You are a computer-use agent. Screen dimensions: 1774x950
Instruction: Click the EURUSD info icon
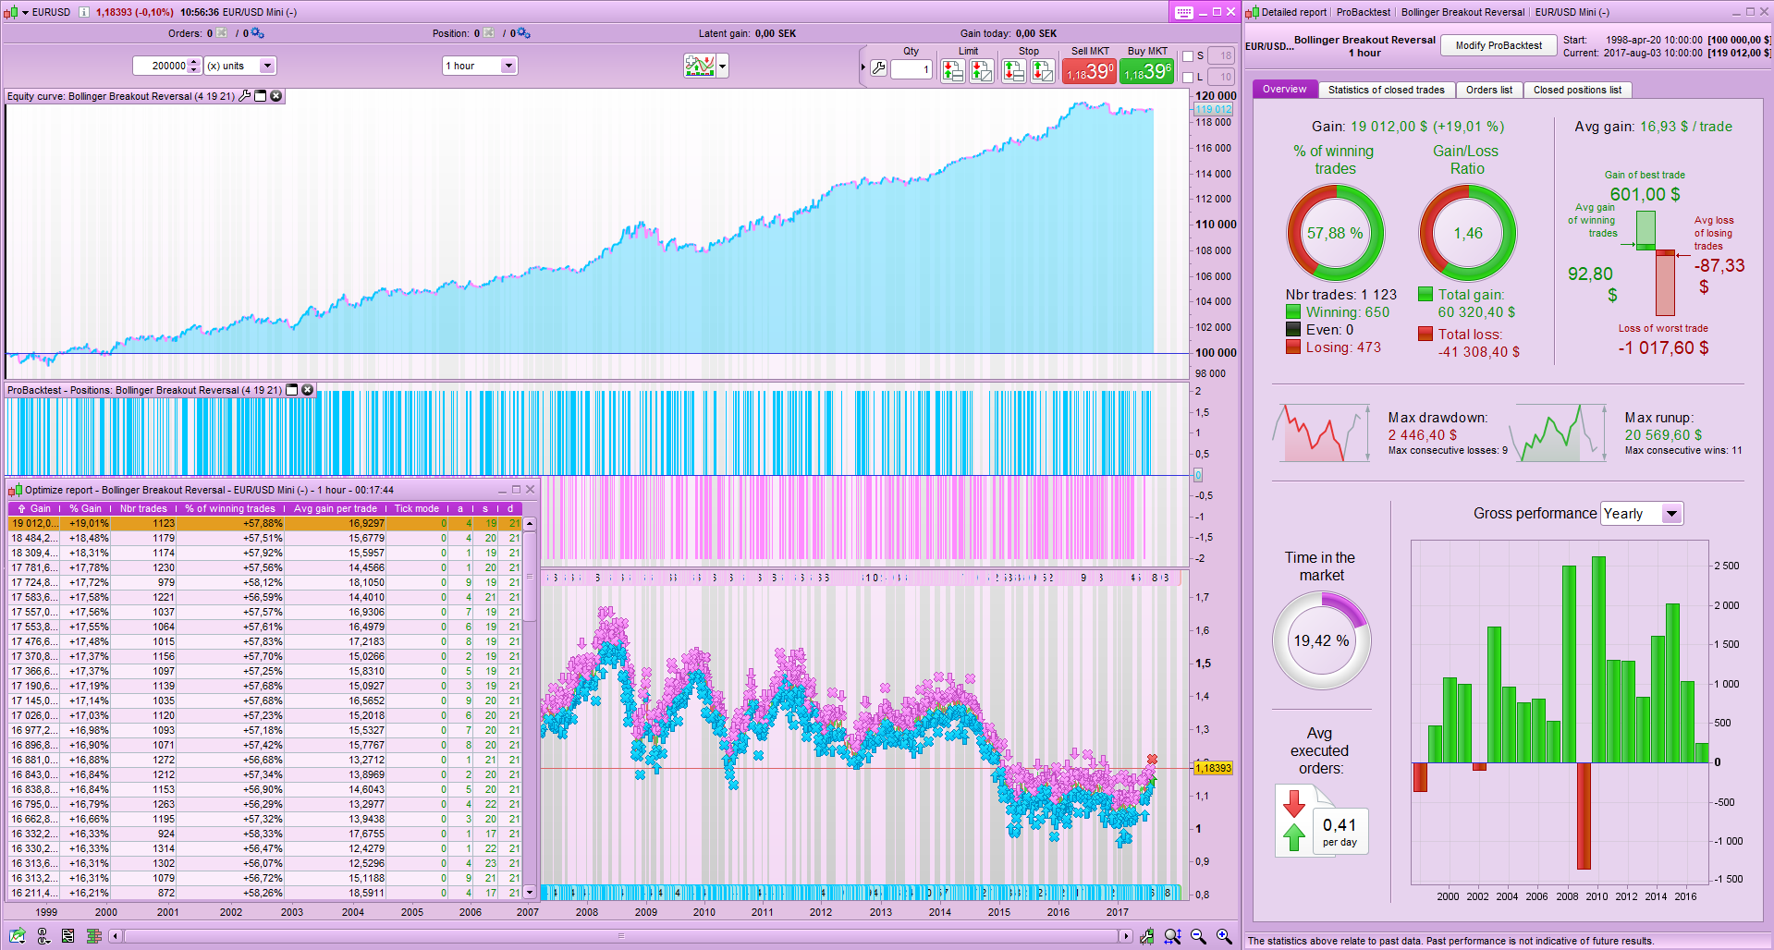pyautogui.click(x=84, y=12)
